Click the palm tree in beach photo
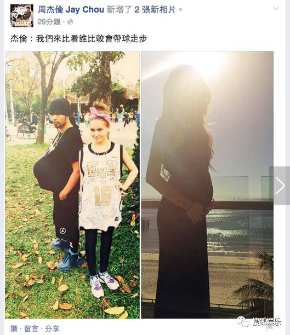This screenshot has width=290, height=335. (x=256, y=283)
